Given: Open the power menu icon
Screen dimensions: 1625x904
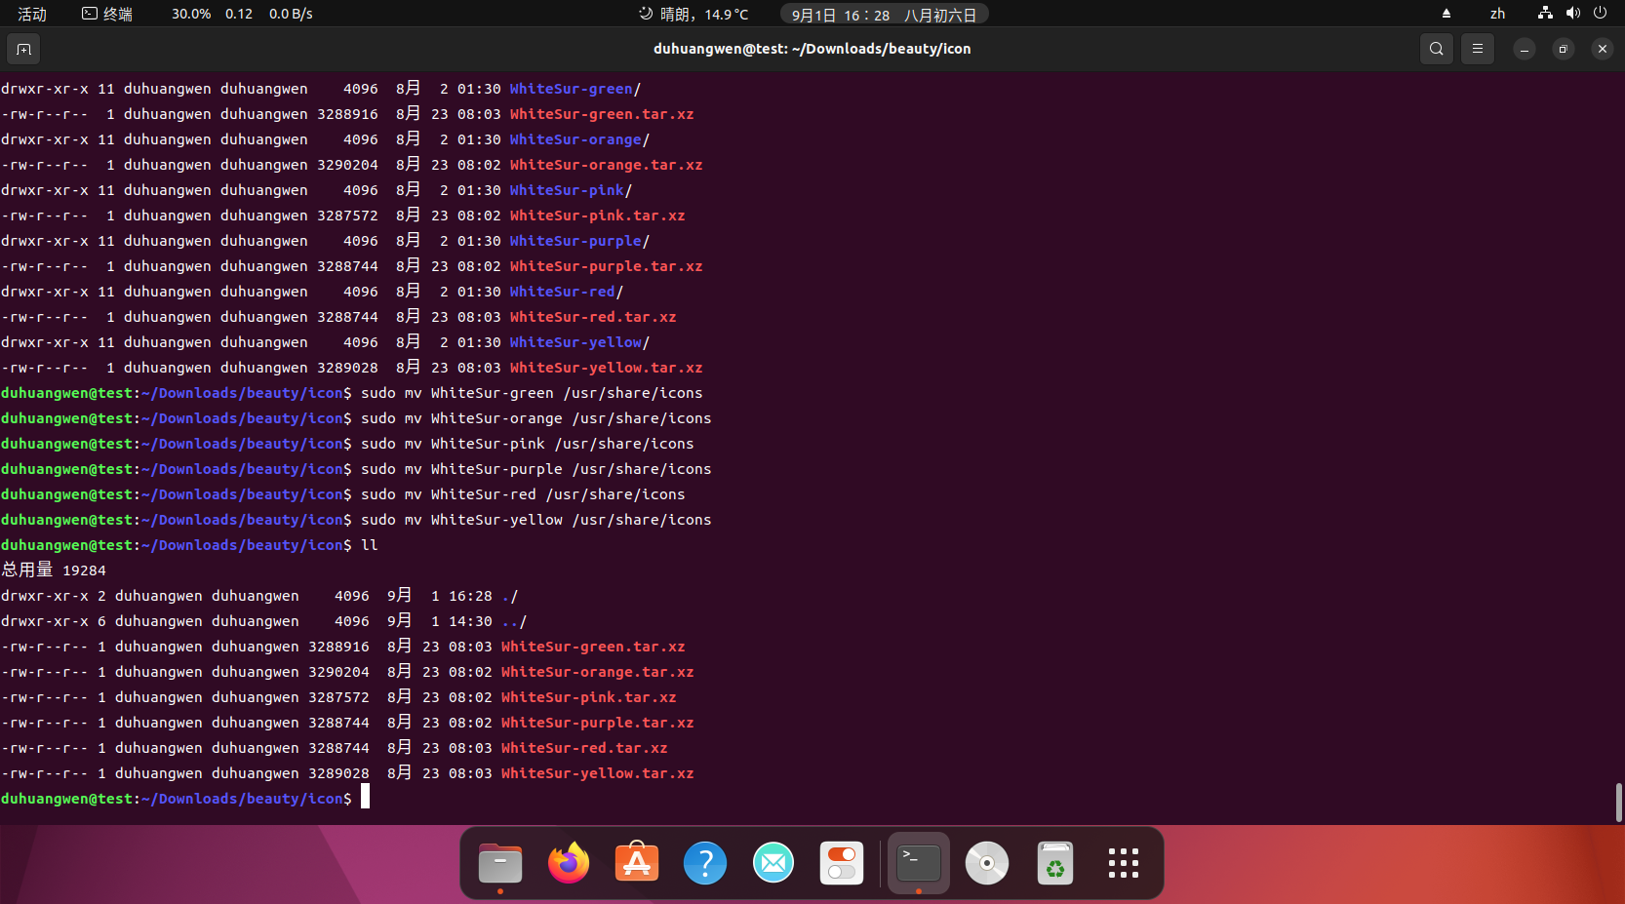Looking at the screenshot, I should click(1600, 14).
